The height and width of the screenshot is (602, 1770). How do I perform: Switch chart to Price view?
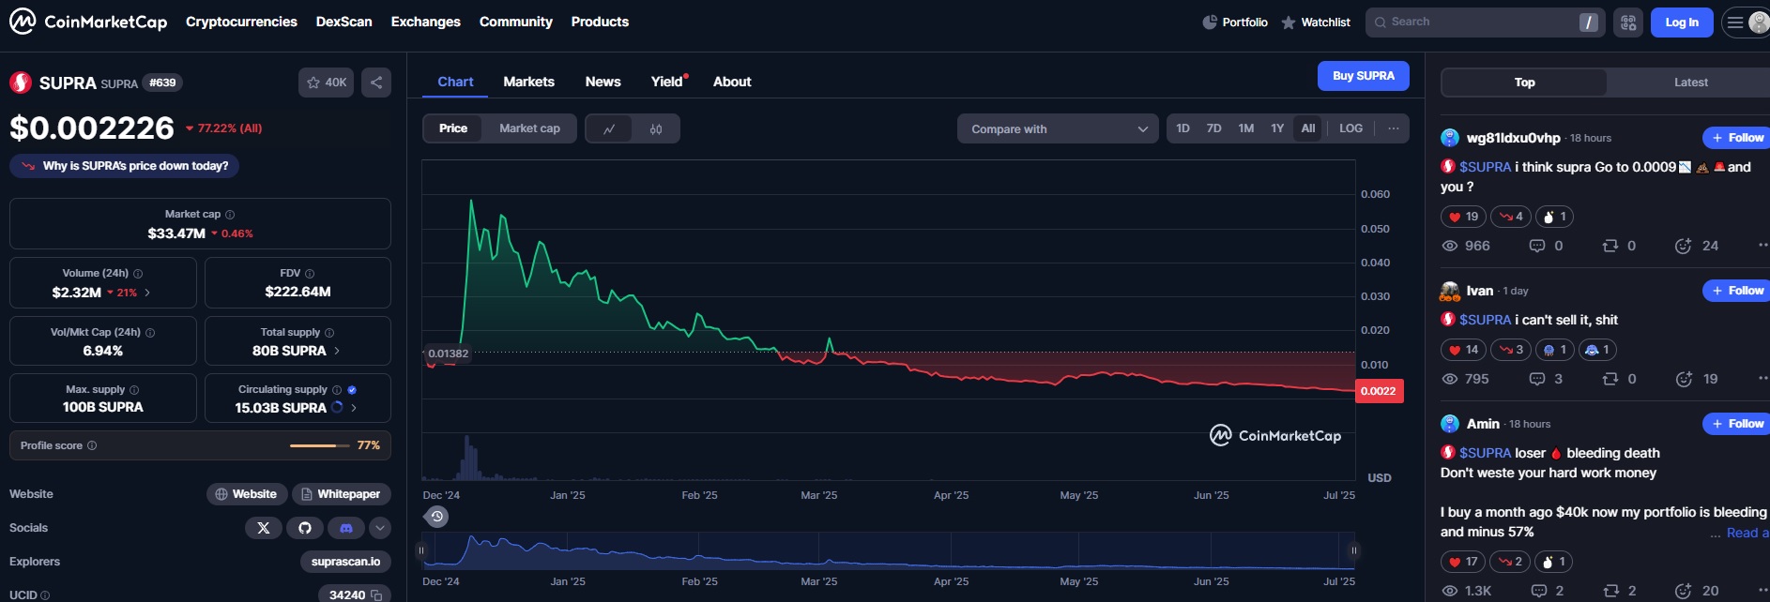(453, 128)
